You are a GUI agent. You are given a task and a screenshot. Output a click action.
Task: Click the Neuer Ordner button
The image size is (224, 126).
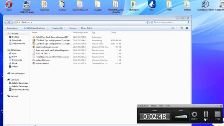(87, 28)
